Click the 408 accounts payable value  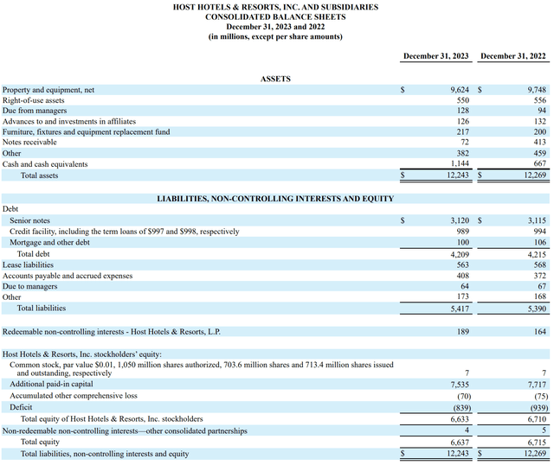(463, 276)
